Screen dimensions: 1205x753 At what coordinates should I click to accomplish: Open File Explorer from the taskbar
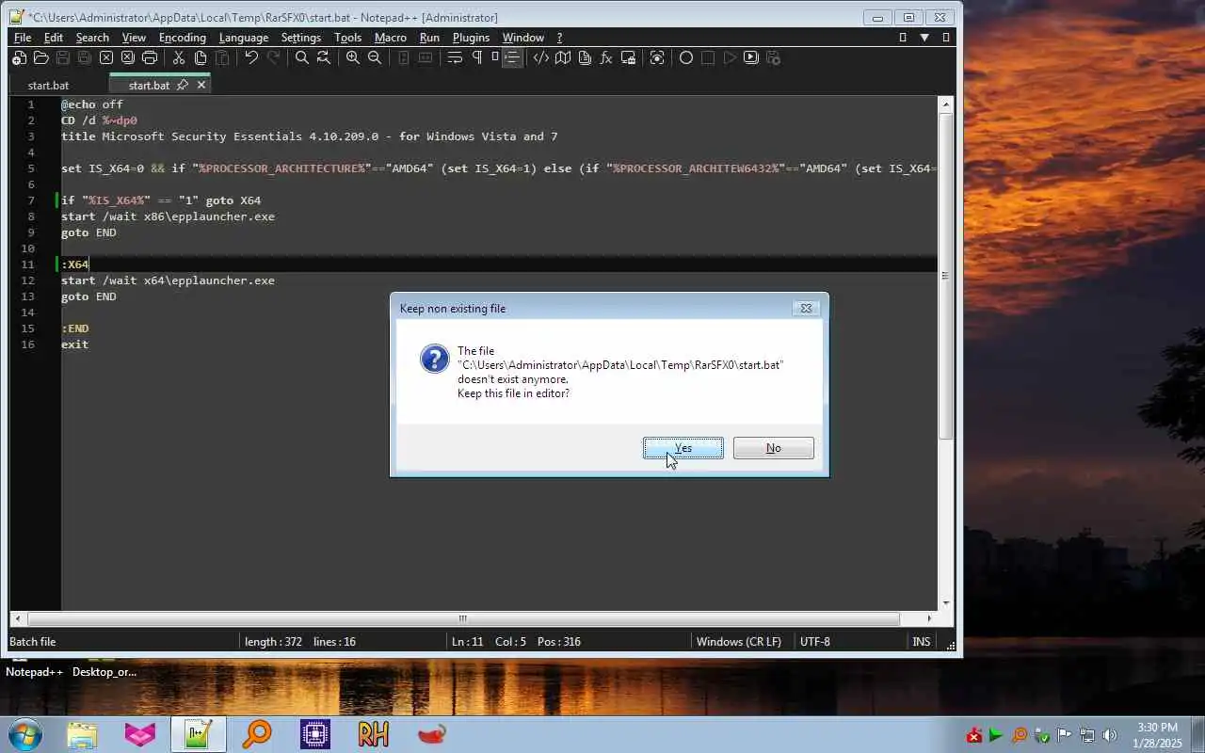(82, 734)
